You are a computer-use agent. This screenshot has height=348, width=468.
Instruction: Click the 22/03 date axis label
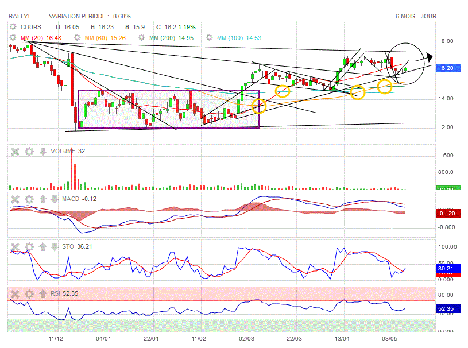pos(294,339)
